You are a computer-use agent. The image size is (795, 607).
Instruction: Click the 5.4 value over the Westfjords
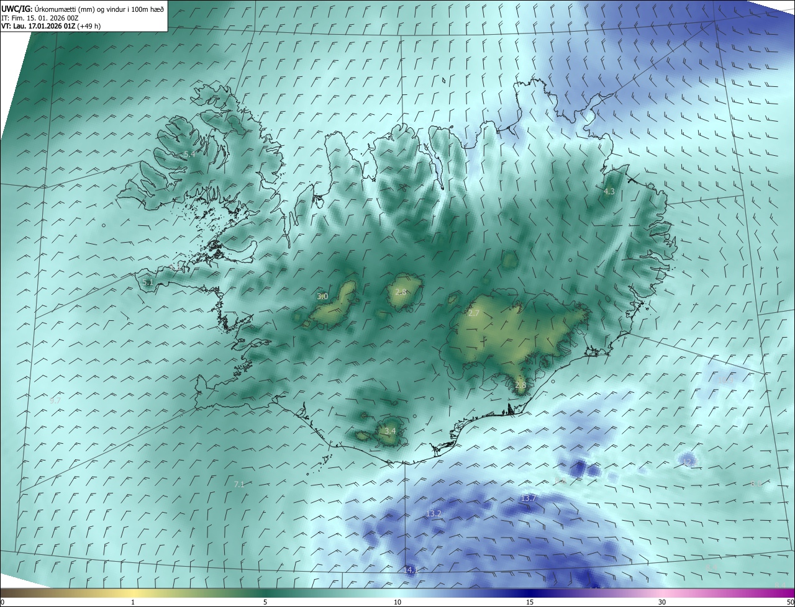click(189, 154)
